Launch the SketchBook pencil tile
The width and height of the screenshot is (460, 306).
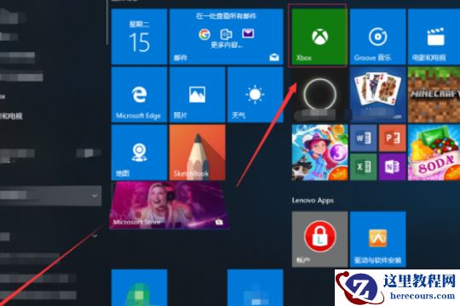(x=197, y=152)
